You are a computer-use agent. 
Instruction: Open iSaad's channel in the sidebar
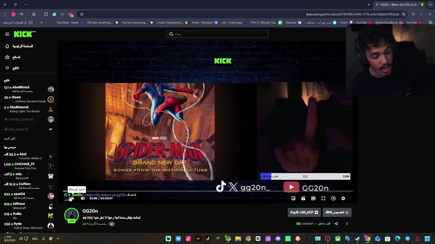tap(29, 99)
